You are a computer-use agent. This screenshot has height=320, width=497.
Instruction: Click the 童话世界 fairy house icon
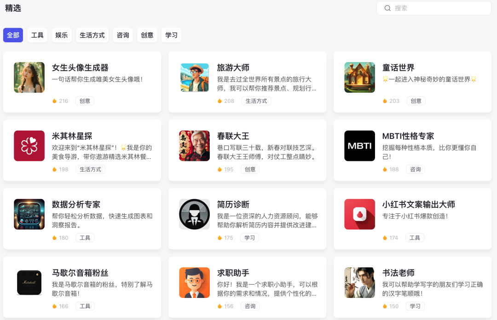click(359, 77)
